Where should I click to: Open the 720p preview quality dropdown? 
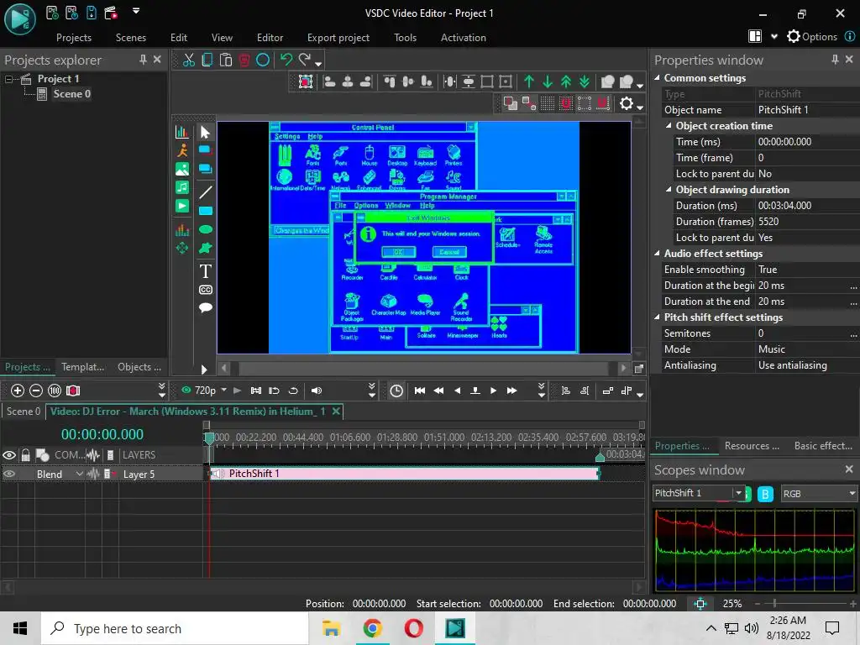[x=223, y=390]
